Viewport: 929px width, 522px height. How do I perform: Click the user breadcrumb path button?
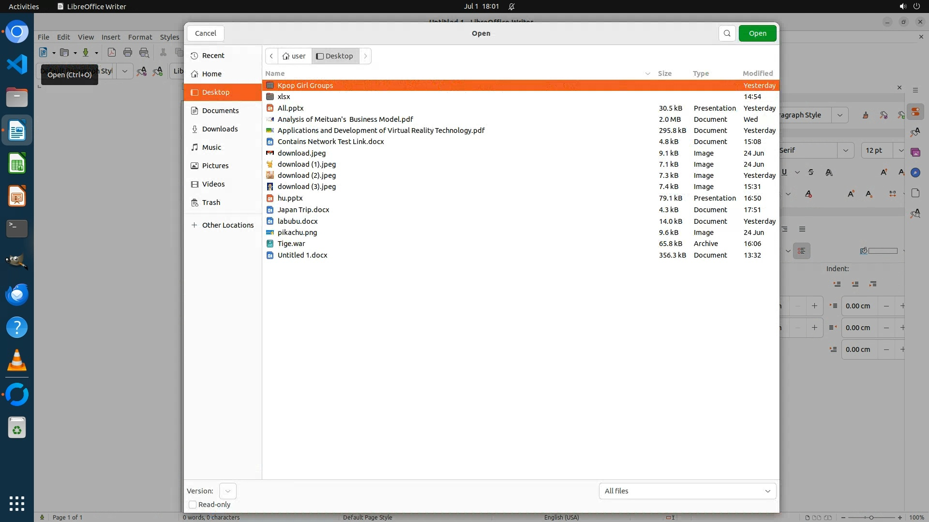(294, 56)
